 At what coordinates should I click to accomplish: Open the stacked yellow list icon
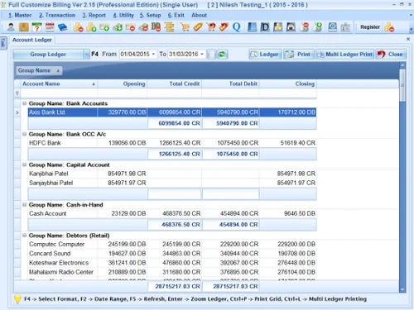pyautogui.click(x=169, y=27)
